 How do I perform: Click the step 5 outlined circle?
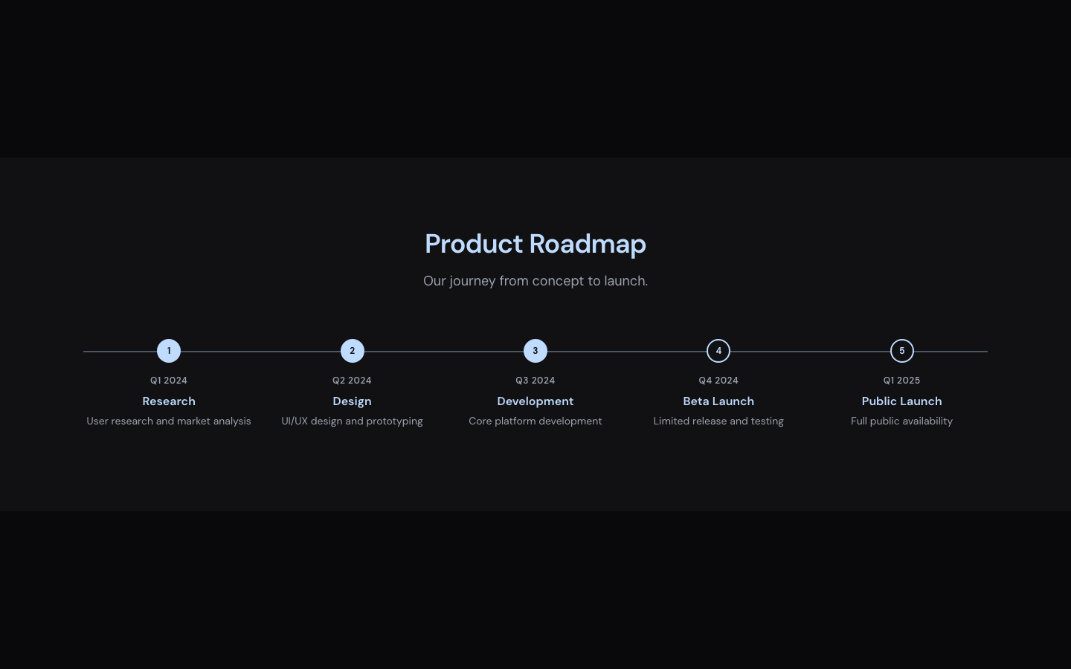(x=901, y=351)
